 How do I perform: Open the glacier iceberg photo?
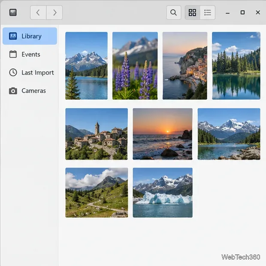pos(163,193)
